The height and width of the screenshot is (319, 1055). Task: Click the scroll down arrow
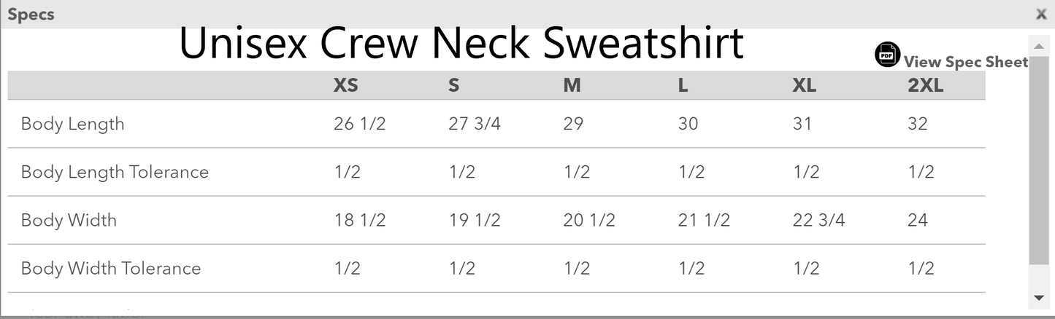point(1039,297)
